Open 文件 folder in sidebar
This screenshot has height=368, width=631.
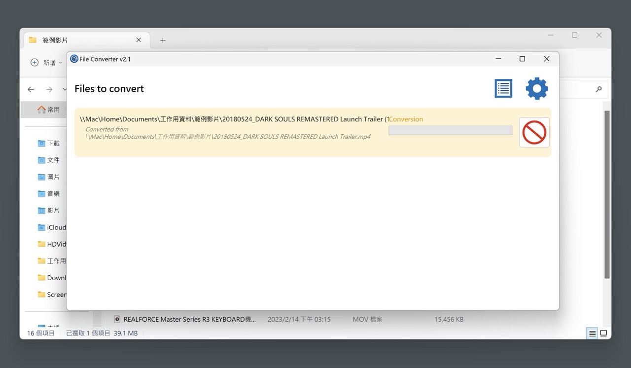click(x=49, y=160)
